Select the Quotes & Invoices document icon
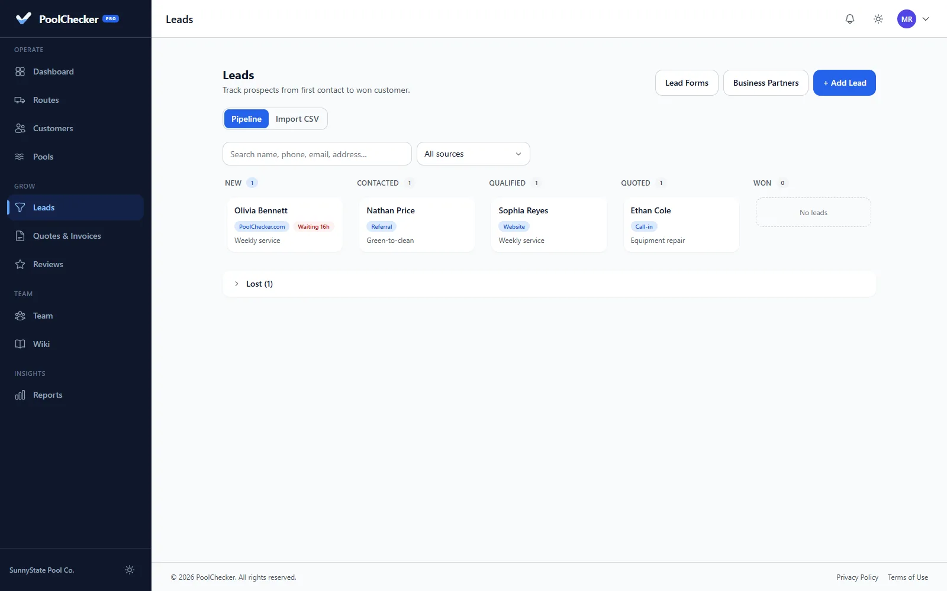The height and width of the screenshot is (591, 947). 20,236
